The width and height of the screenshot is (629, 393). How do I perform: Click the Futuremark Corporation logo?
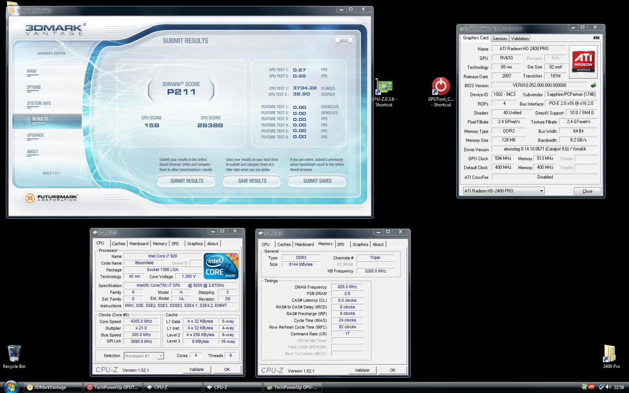tap(51, 198)
